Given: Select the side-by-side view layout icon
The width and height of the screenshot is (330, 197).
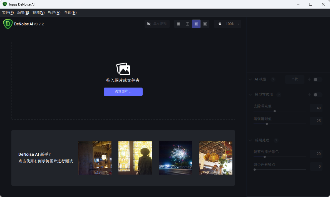Looking at the screenshot, I should coord(196,24).
